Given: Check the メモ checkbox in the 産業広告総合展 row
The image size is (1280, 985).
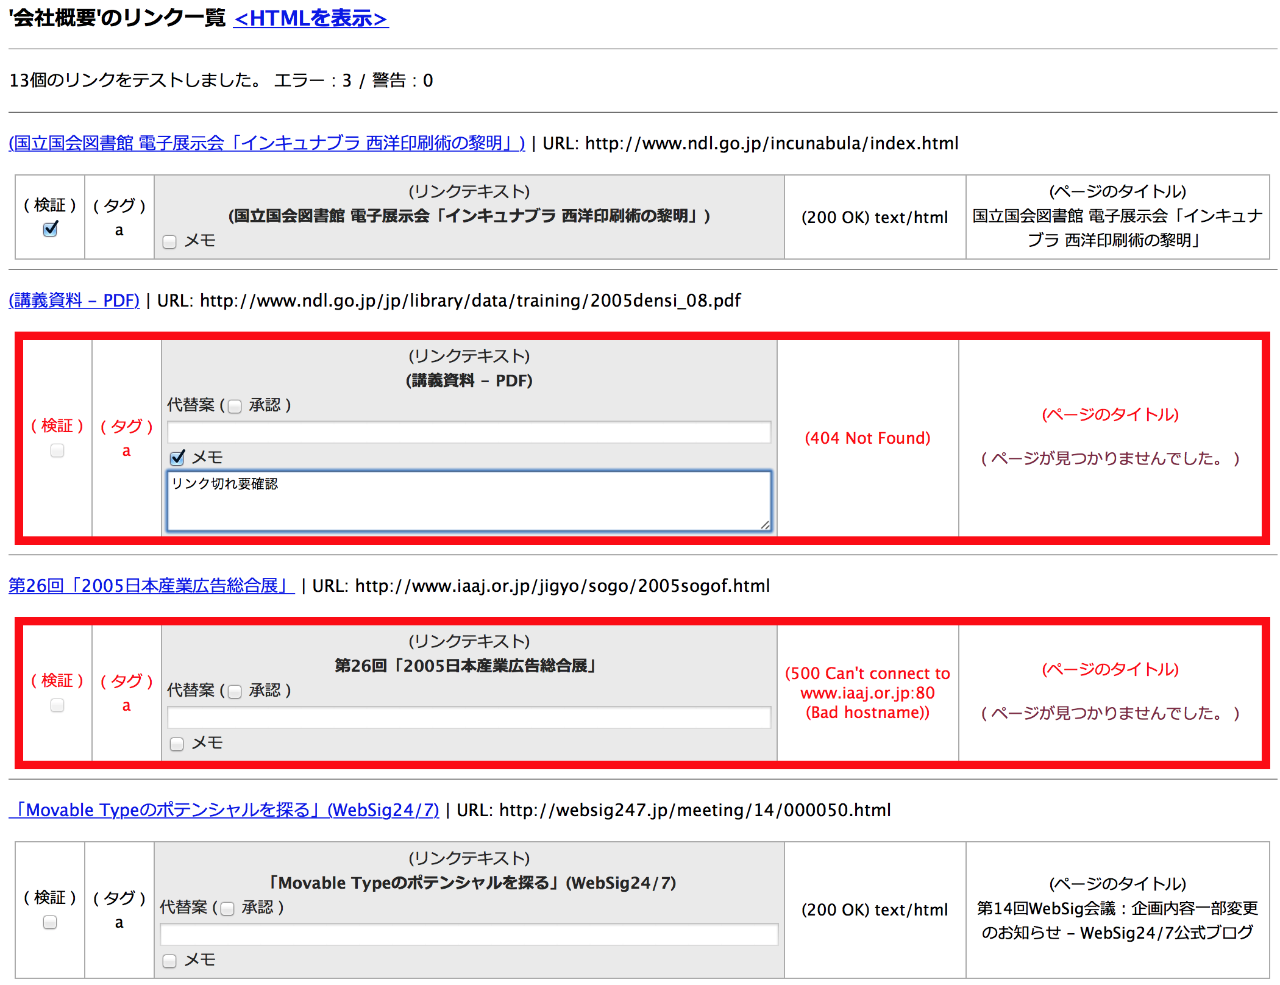Looking at the screenshot, I should [177, 744].
